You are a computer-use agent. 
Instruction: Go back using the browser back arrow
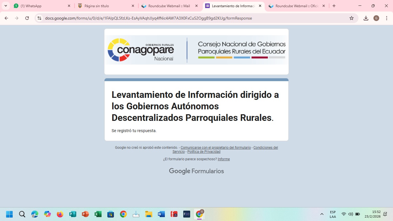6,18
